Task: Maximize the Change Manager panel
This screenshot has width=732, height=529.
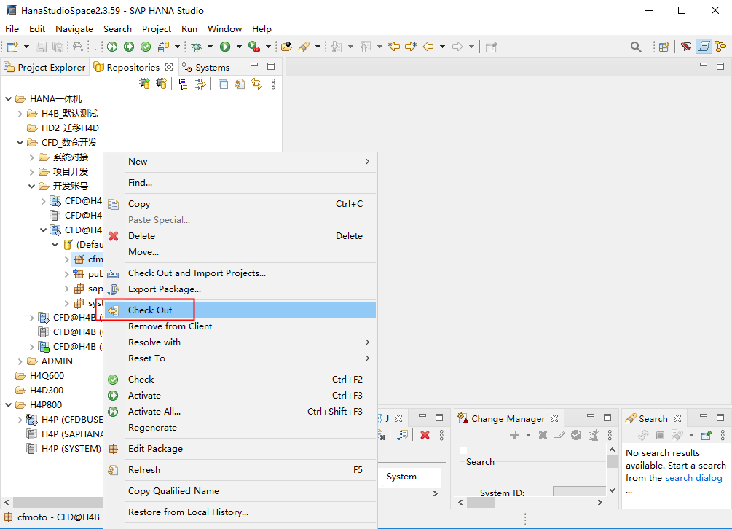Action: pyautogui.click(x=607, y=418)
